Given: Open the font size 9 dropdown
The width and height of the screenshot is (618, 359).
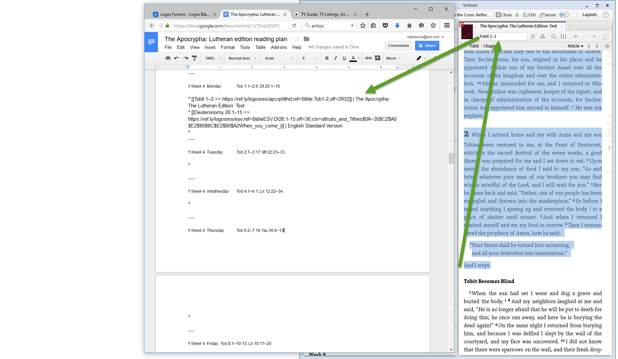Looking at the screenshot, I should click(310, 58).
